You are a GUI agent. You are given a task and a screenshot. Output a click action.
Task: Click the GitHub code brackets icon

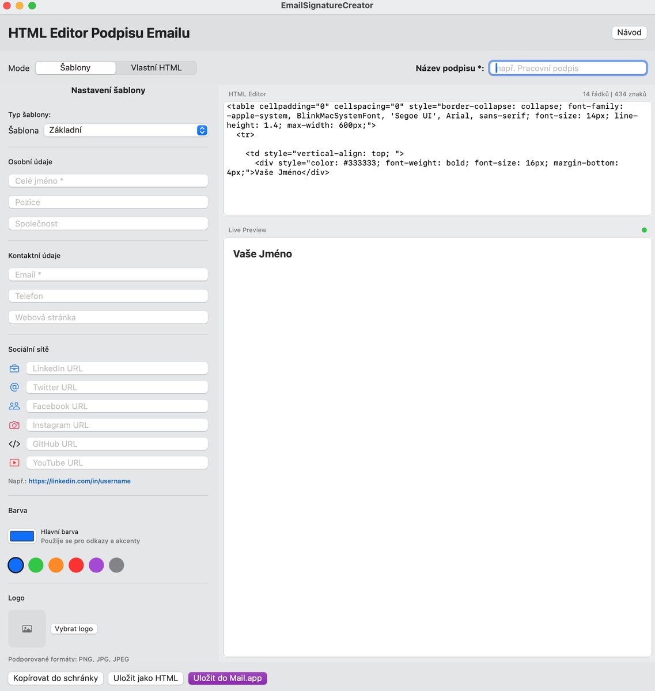pos(14,444)
